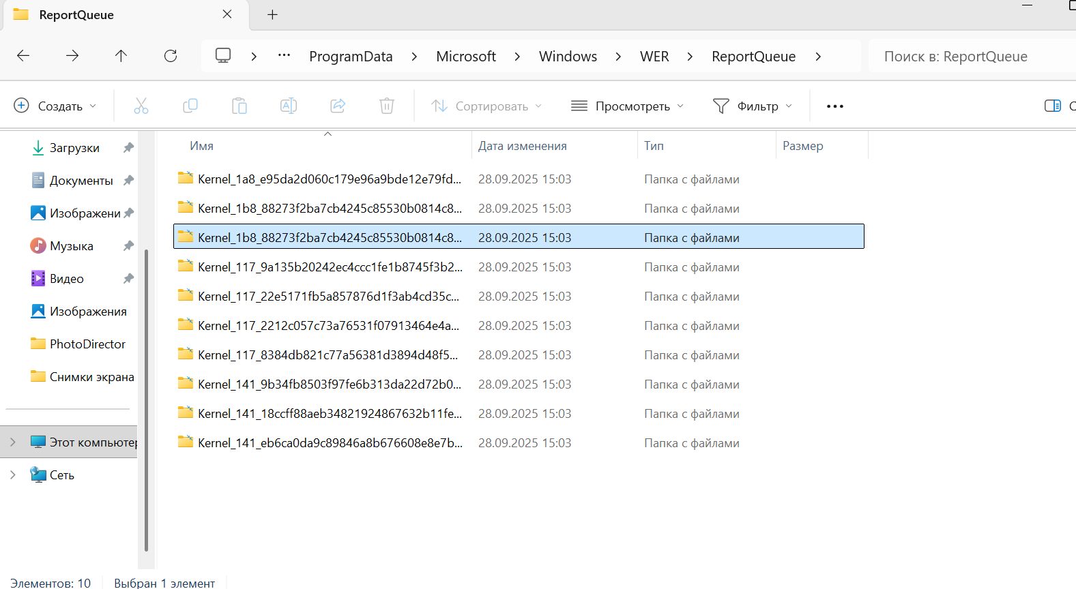The height and width of the screenshot is (589, 1076).
Task: Show hidden breadcrumb path with ellipsis
Action: [x=285, y=56]
